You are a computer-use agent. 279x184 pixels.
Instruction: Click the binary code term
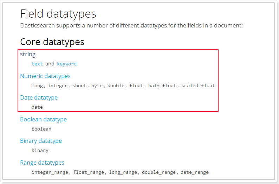coord(40,151)
